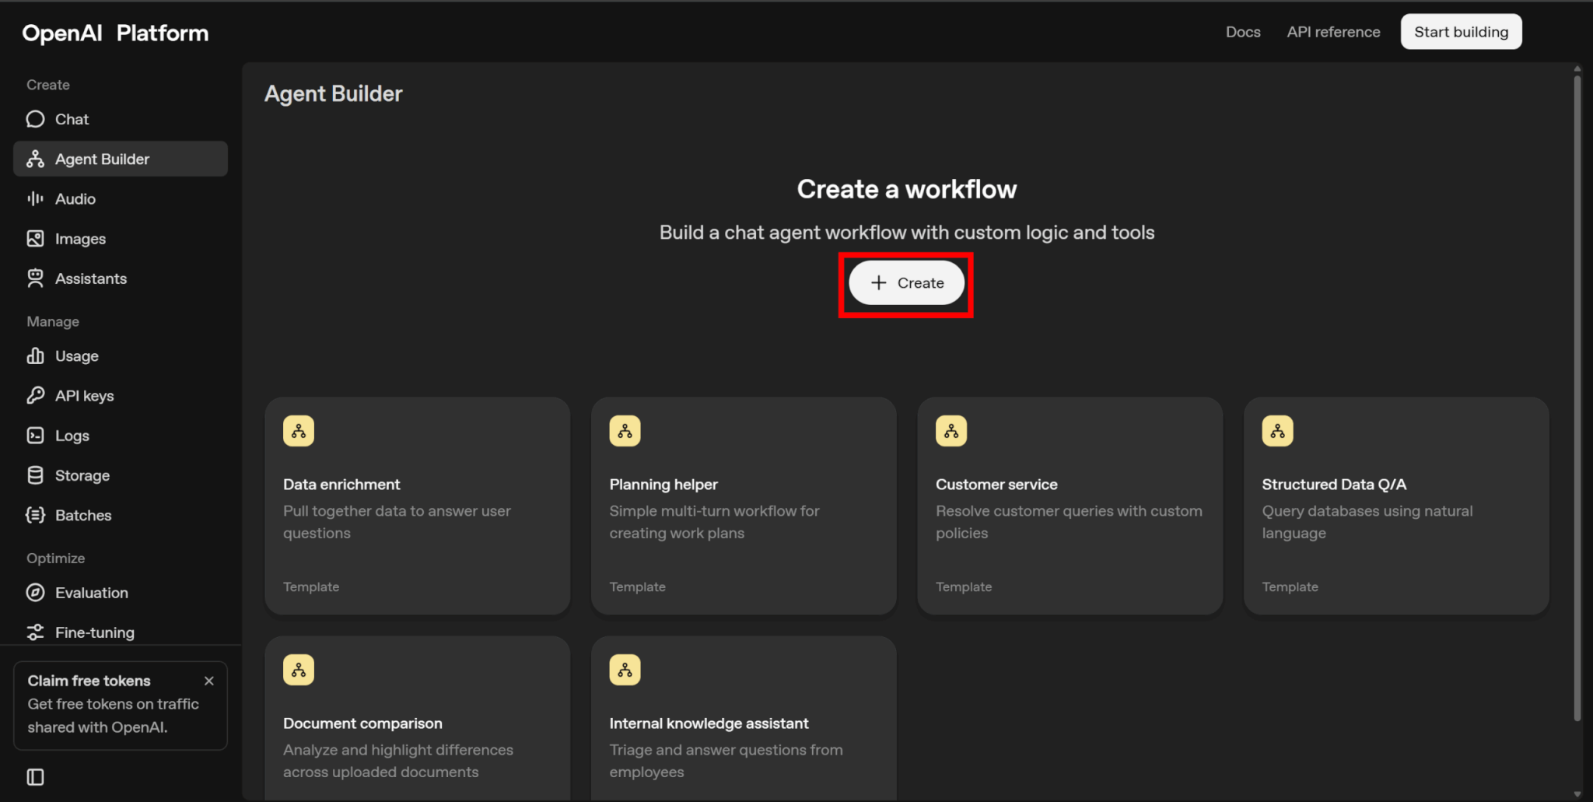Viewport: 1593px width, 802px height.
Task: Click the Chat speech bubble icon
Action: pyautogui.click(x=35, y=119)
